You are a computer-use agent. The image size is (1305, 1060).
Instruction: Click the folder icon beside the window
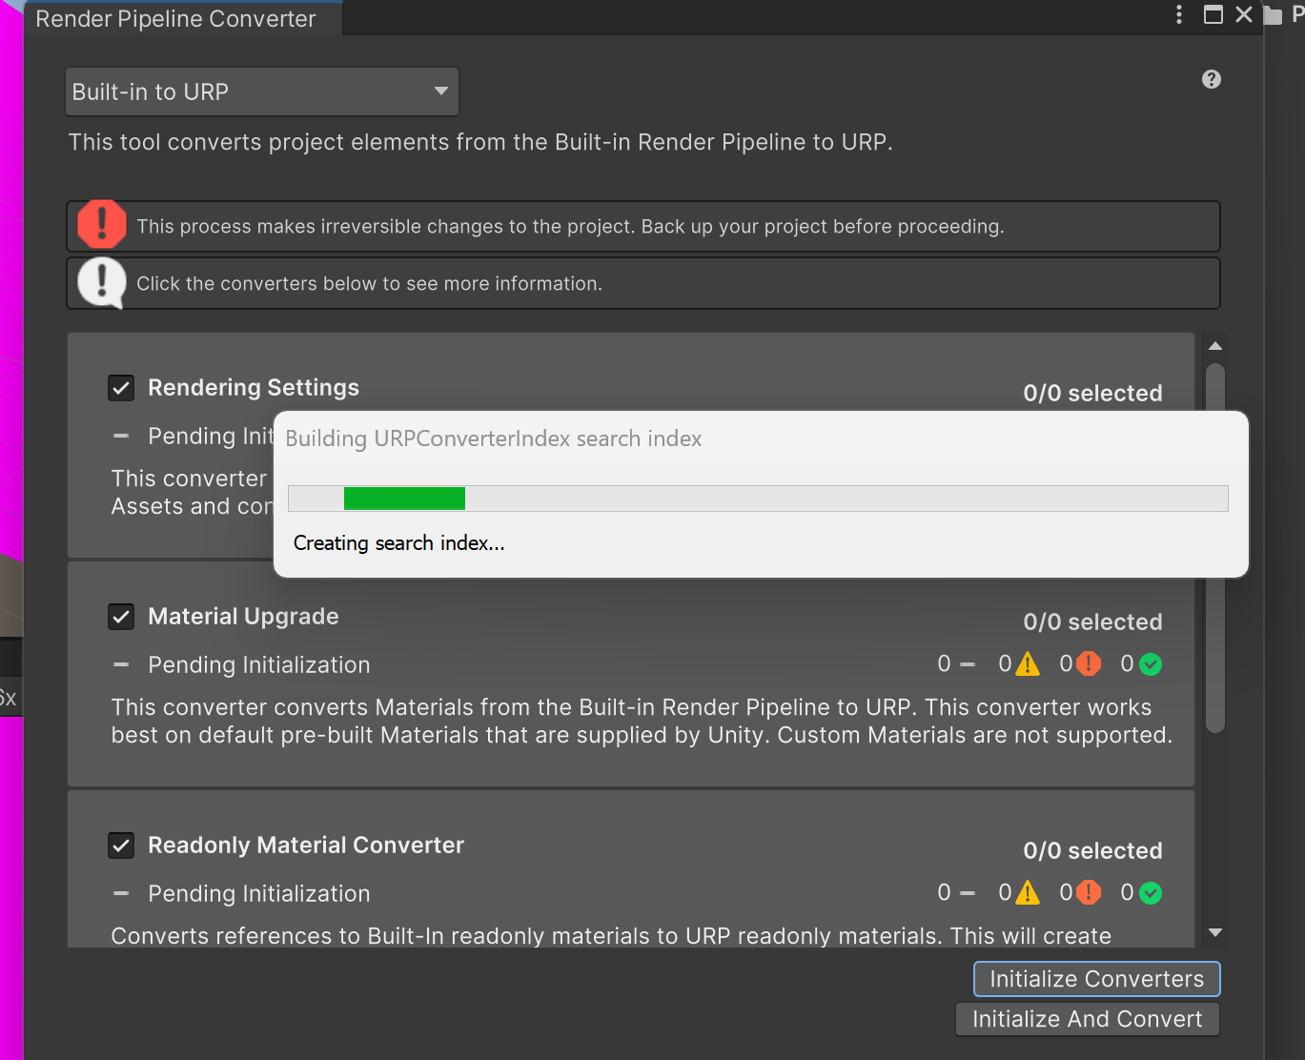[x=1273, y=15]
